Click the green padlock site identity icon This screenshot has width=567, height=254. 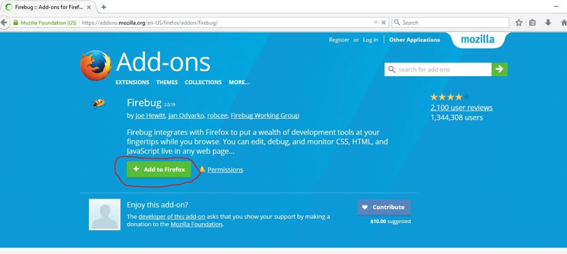tap(16, 23)
